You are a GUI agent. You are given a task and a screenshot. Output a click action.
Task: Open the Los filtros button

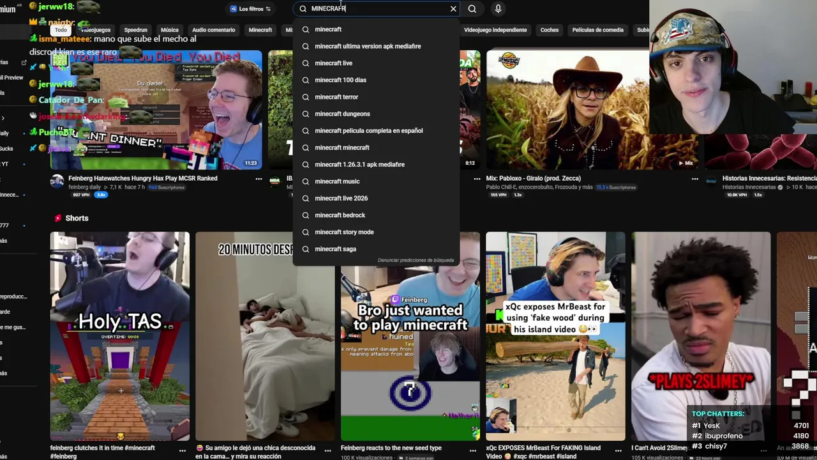(x=250, y=9)
